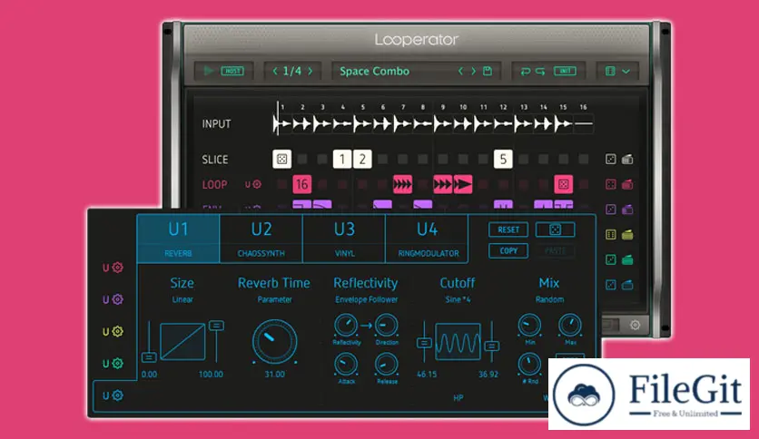Open settings gear at plugin bottom right
Screen dimensions: 759x439
point(636,325)
